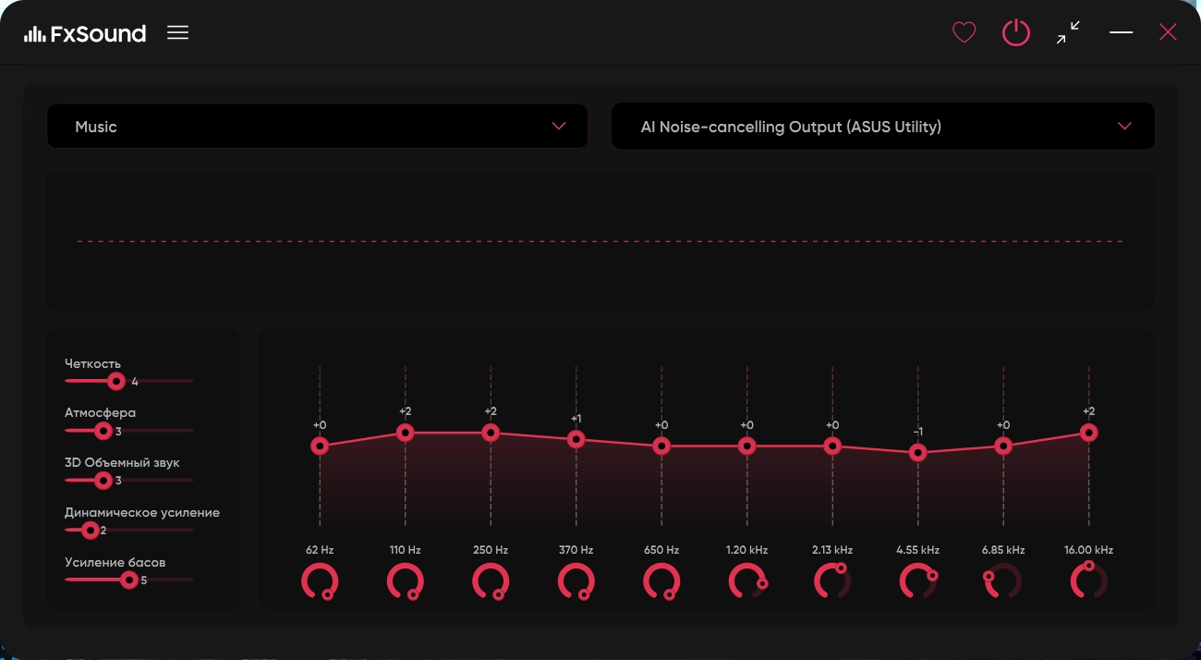Adjust the Динамическое усиление slider handle

coord(90,530)
